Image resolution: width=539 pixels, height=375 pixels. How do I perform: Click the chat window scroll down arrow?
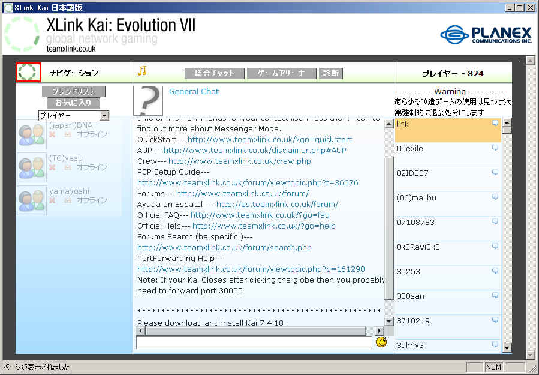[389, 322]
